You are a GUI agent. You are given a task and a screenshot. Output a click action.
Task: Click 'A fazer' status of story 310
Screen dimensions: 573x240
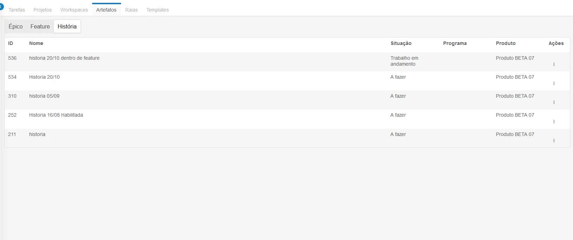pos(398,96)
